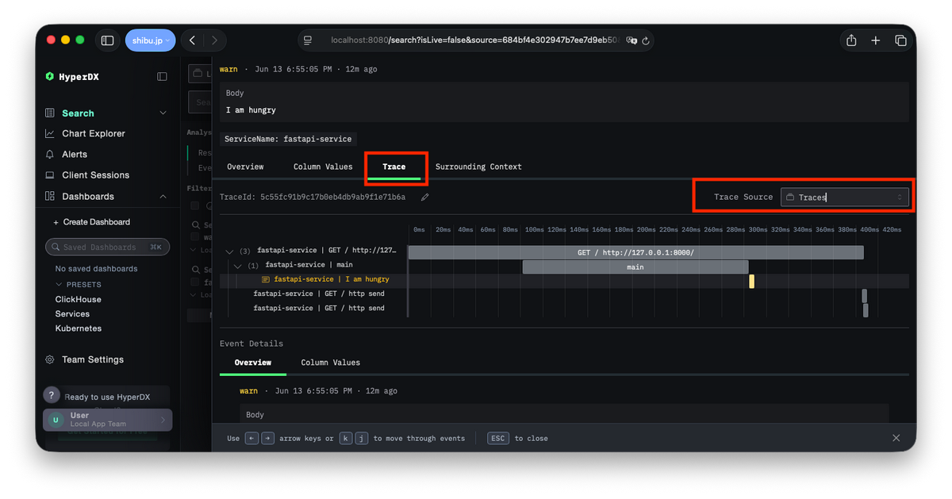Click the browser sidebar toggle icon

108,40
